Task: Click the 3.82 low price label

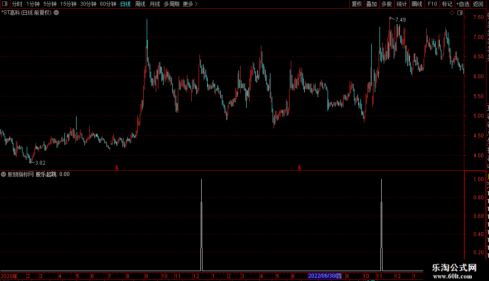Action: tap(40, 163)
